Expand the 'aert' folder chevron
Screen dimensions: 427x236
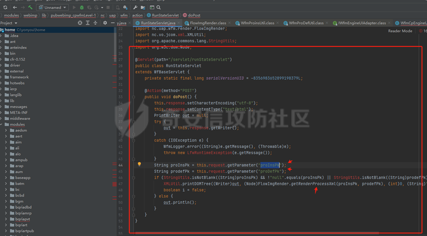click(x=6, y=136)
